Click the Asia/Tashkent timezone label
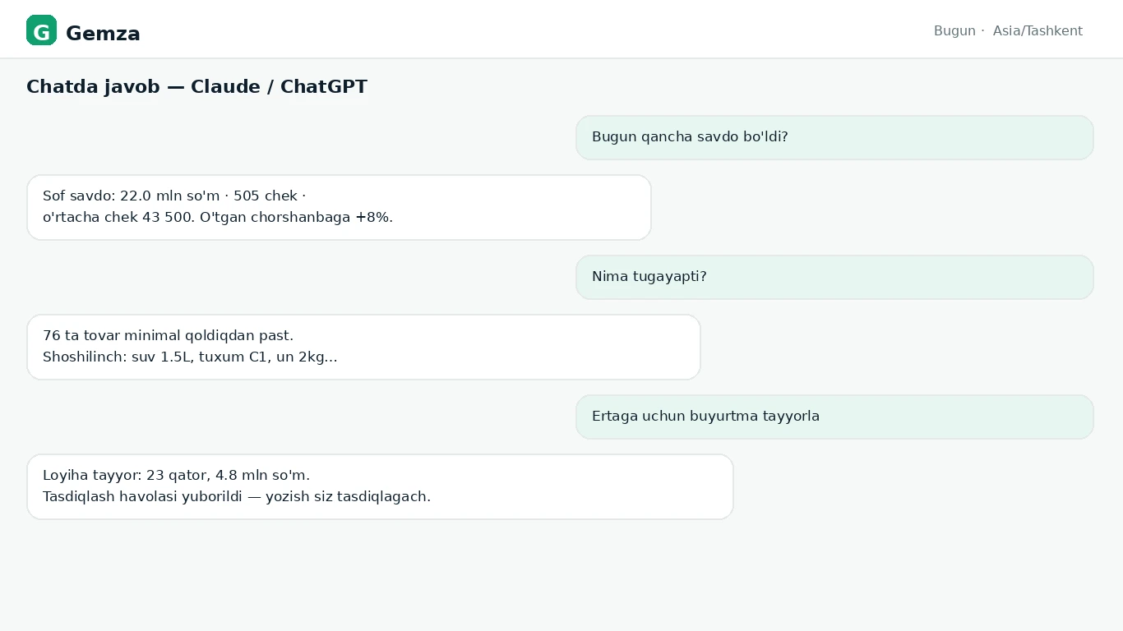This screenshot has width=1123, height=631. click(1038, 31)
